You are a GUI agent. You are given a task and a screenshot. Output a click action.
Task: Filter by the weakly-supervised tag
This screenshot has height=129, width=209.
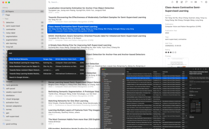pos(23,92)
